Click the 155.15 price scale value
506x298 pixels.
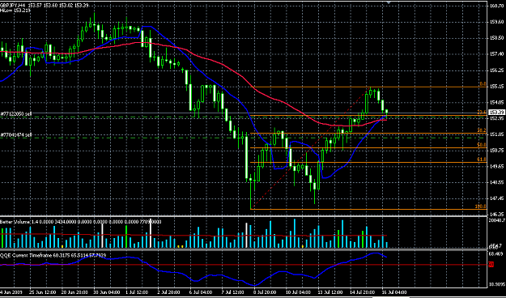pos(497,86)
